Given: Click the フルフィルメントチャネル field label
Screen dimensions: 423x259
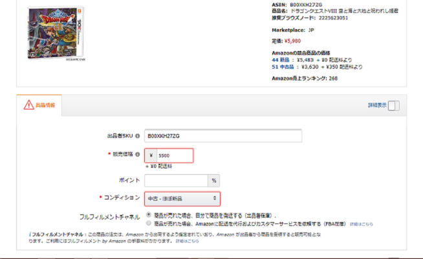Looking at the screenshot, I should tap(109, 217).
